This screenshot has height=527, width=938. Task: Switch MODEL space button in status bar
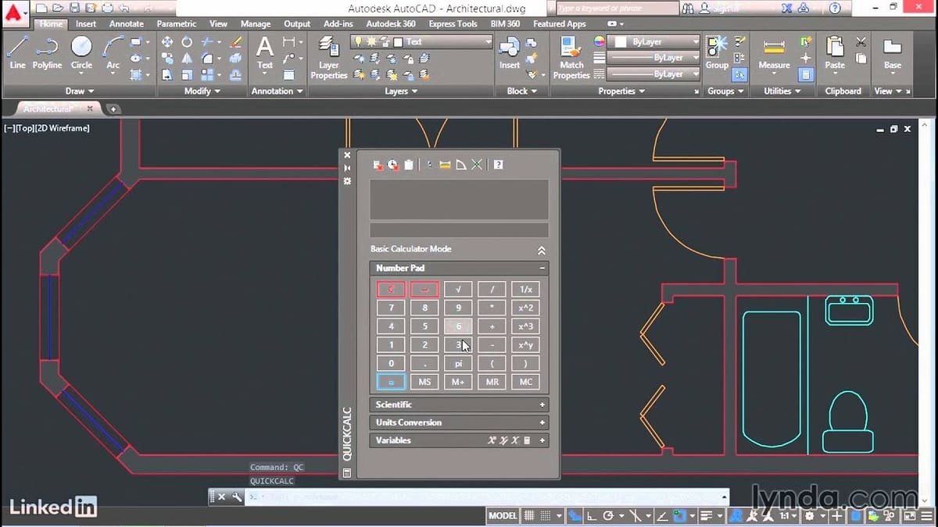click(x=503, y=516)
